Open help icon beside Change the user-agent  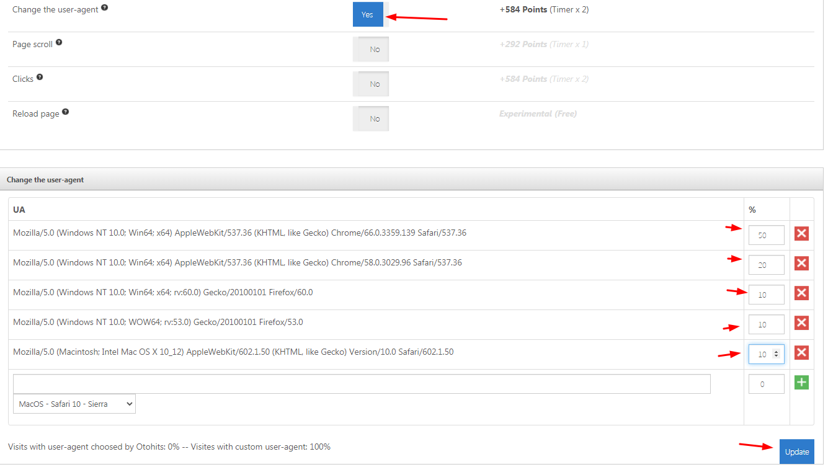tap(104, 8)
